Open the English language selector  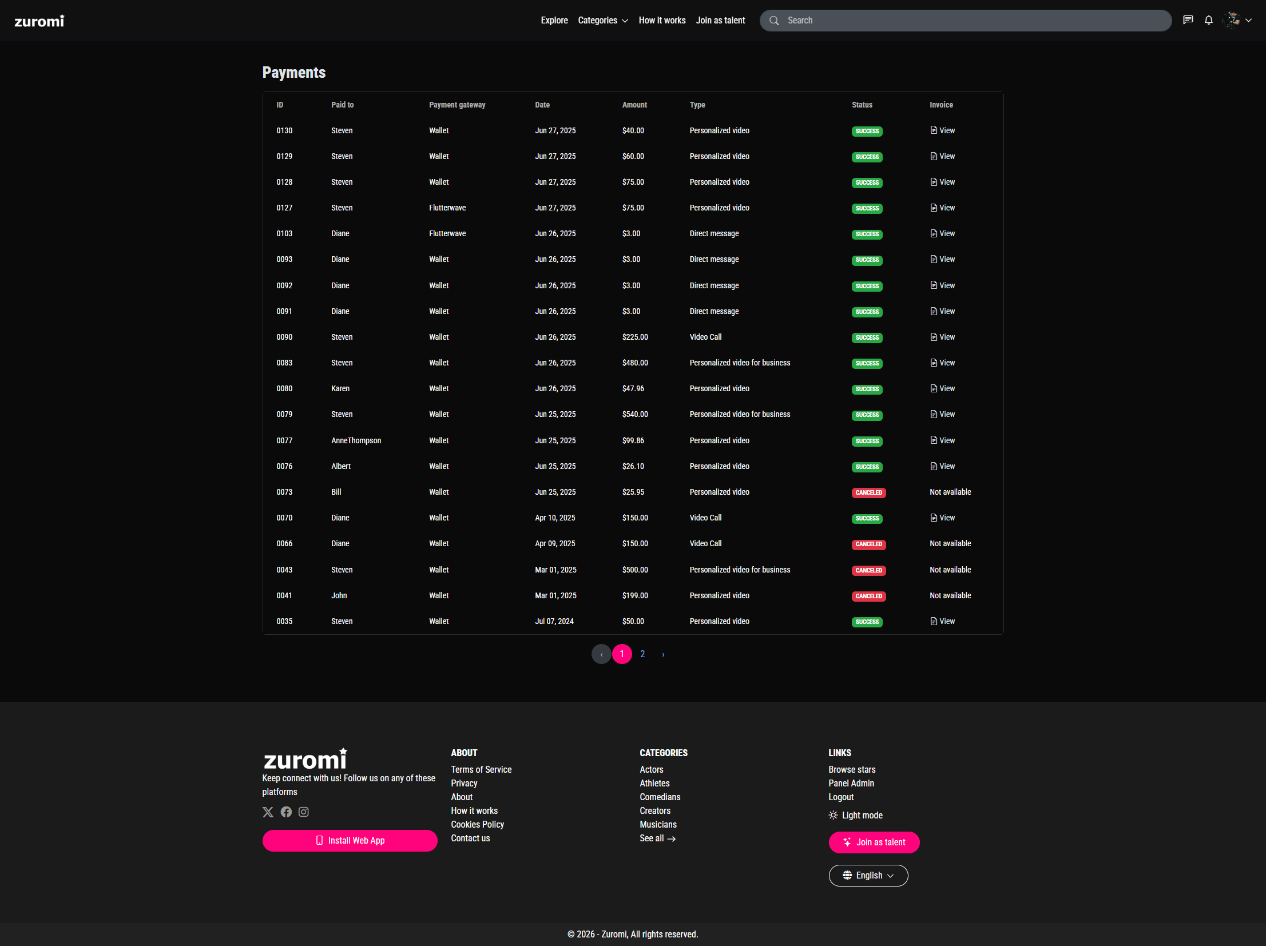click(868, 875)
